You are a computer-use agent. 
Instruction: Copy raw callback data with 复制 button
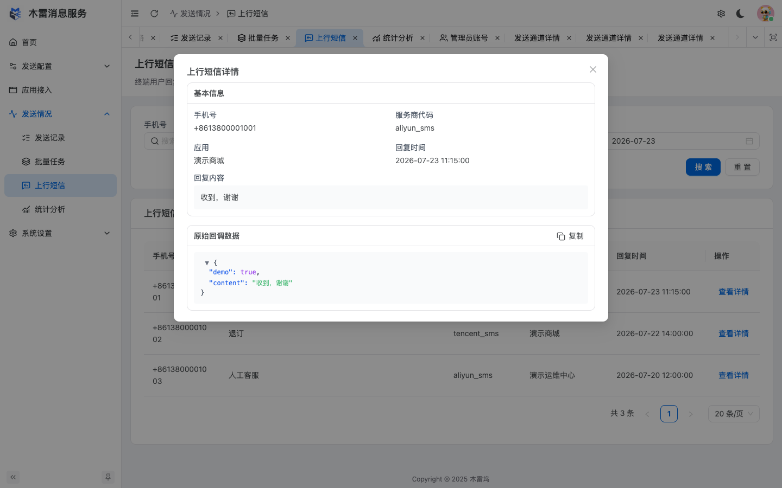pos(570,236)
